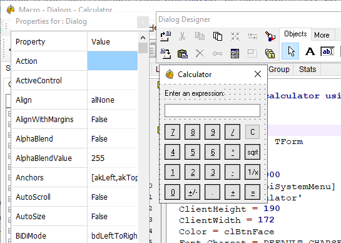
Task: Select the edit box 'ab' object tool
Action: (x=327, y=51)
